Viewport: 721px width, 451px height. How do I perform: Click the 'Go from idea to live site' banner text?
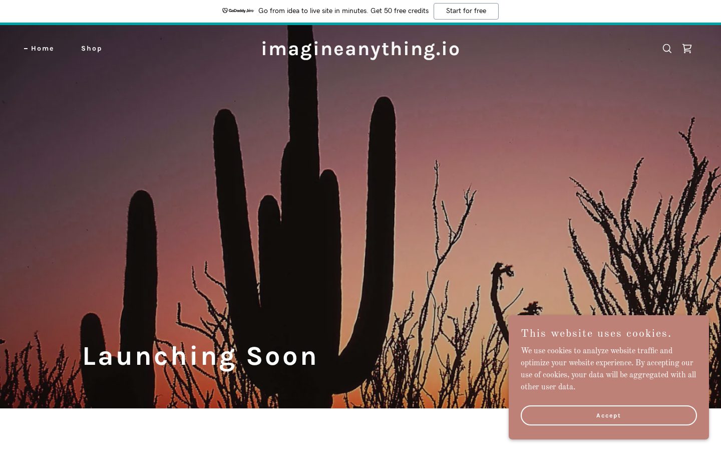(x=343, y=11)
